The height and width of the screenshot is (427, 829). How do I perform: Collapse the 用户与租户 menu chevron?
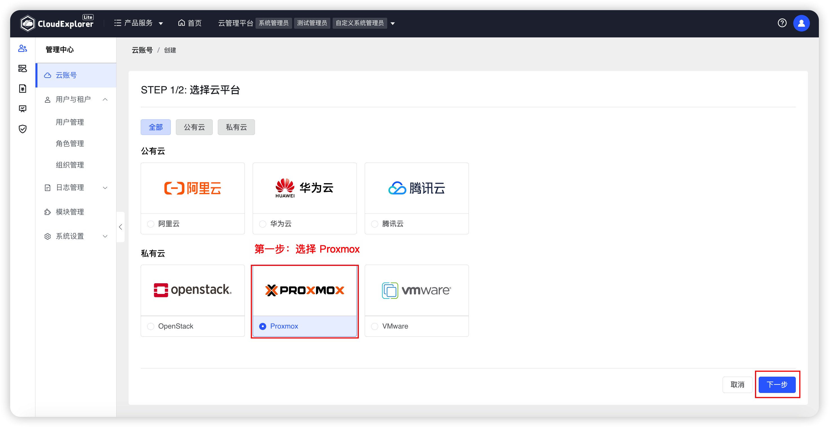click(x=105, y=100)
